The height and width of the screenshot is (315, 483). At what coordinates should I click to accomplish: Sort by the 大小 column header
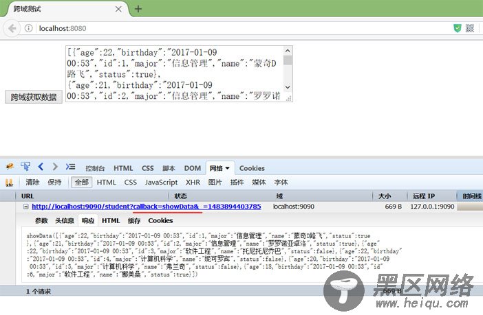coord(390,196)
